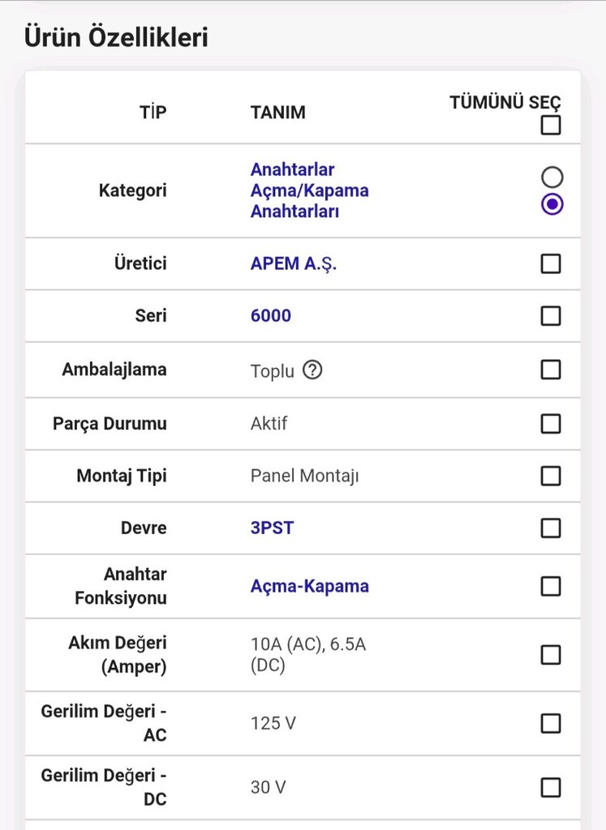Screen dimensions: 606x830
Task: Tick the Gerilim Değeri DC 30 V checkbox
Action: (551, 787)
